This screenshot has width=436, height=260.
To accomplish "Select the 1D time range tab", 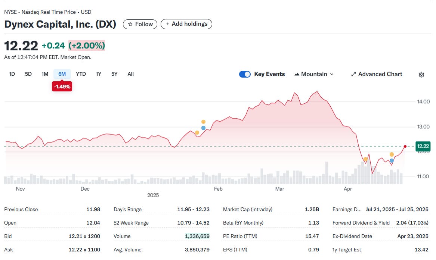I will pos(12,74).
